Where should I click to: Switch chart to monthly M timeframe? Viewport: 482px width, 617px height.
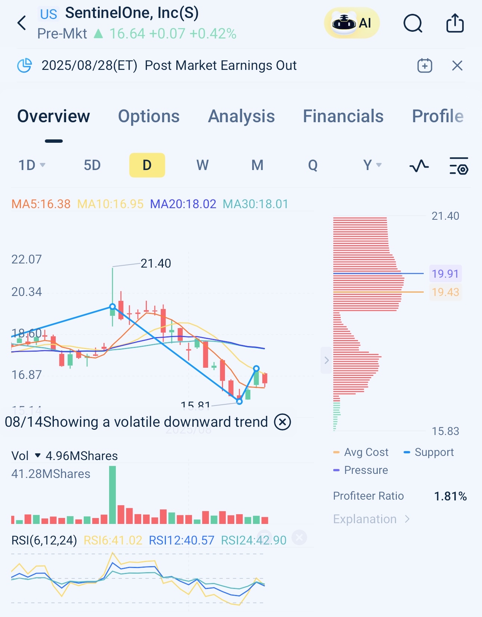(x=257, y=165)
